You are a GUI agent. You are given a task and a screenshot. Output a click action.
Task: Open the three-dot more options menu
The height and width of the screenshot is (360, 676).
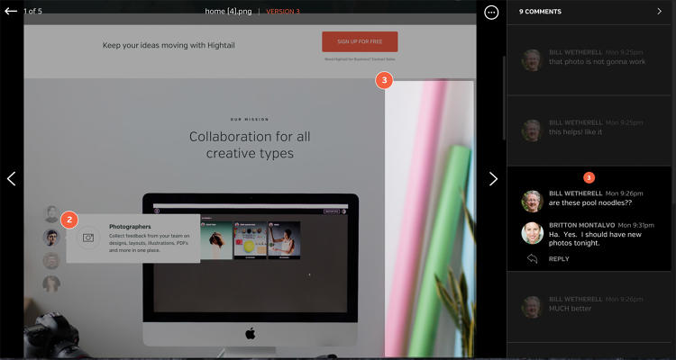pos(491,13)
